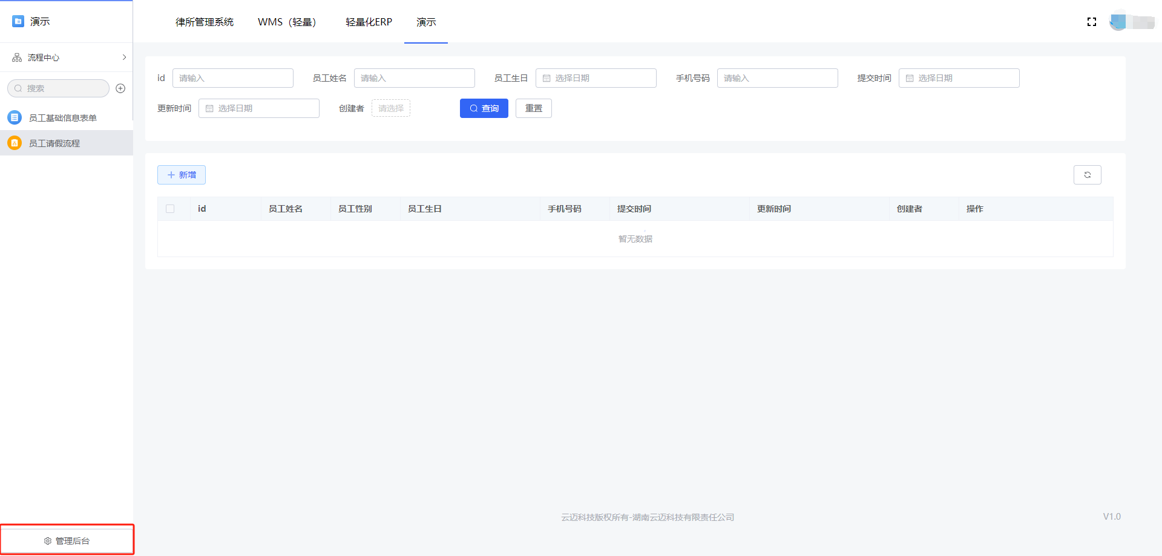Click the orange 员工请假流程 icon

[x=15, y=143]
